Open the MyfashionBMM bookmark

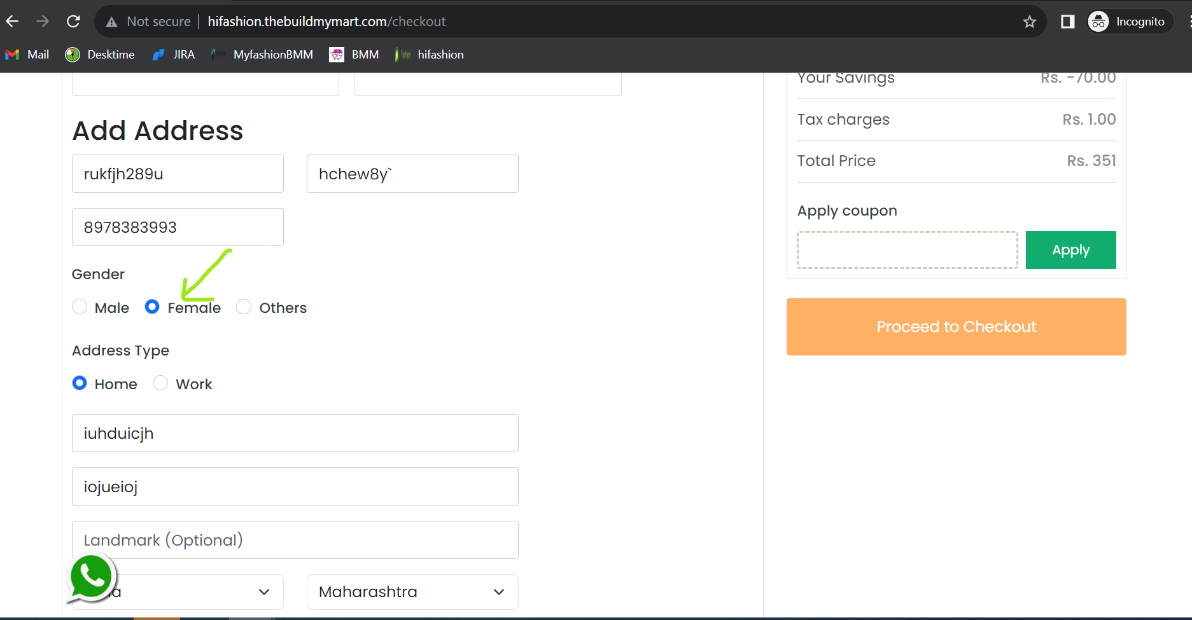[x=262, y=55]
